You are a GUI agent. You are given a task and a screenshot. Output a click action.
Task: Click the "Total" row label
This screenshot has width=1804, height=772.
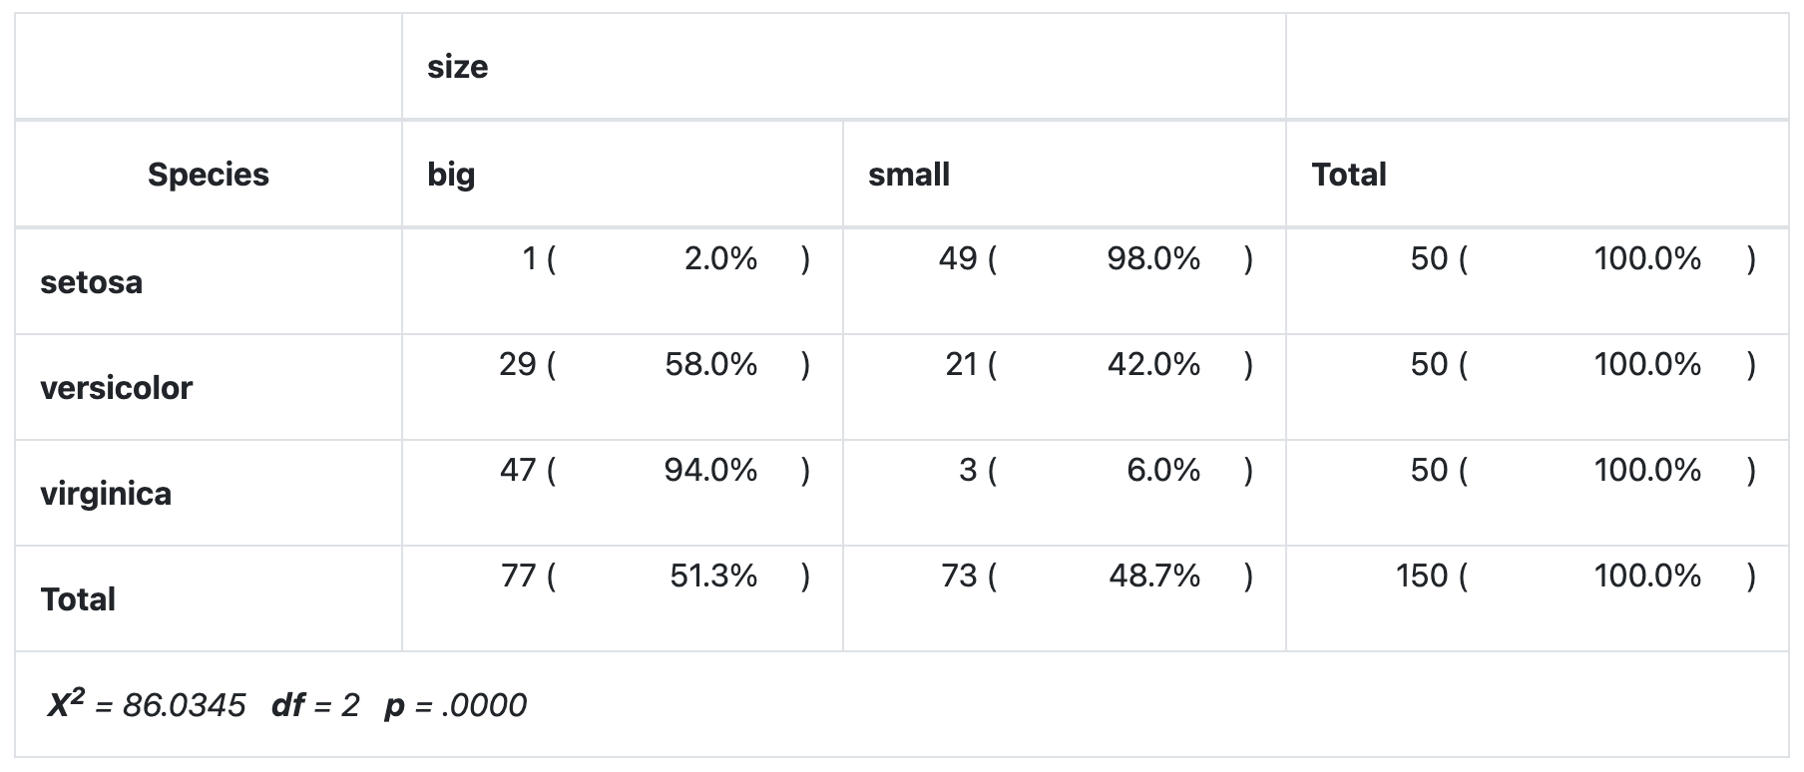pos(78,599)
